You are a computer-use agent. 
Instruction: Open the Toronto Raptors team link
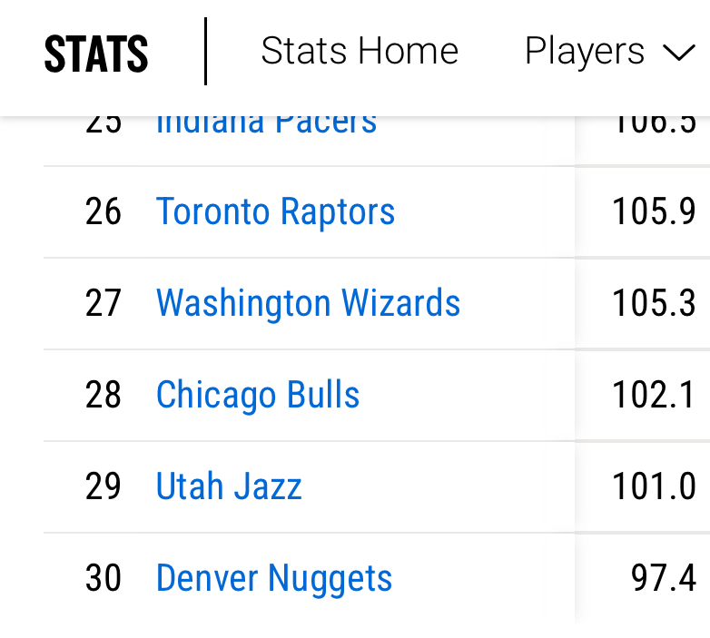(275, 211)
